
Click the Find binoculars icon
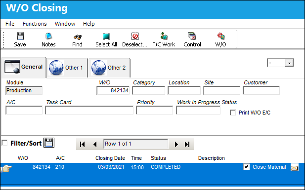78,37
